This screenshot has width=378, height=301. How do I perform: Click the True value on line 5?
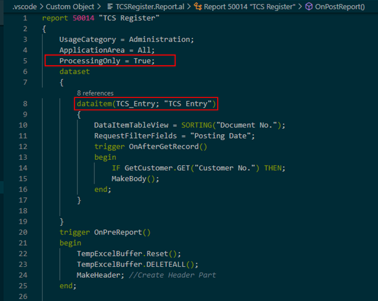coord(142,61)
